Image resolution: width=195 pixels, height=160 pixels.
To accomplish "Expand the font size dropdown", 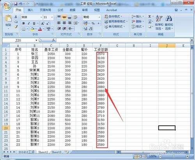I will tap(52, 17).
